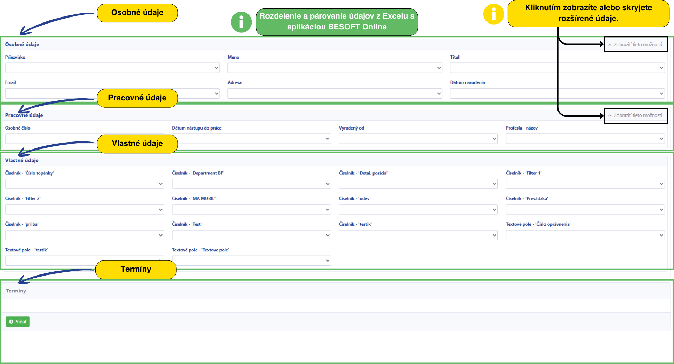Viewport: 674px width, 364px height.
Task: Click the yellow Termíny callout label
Action: pos(136,269)
